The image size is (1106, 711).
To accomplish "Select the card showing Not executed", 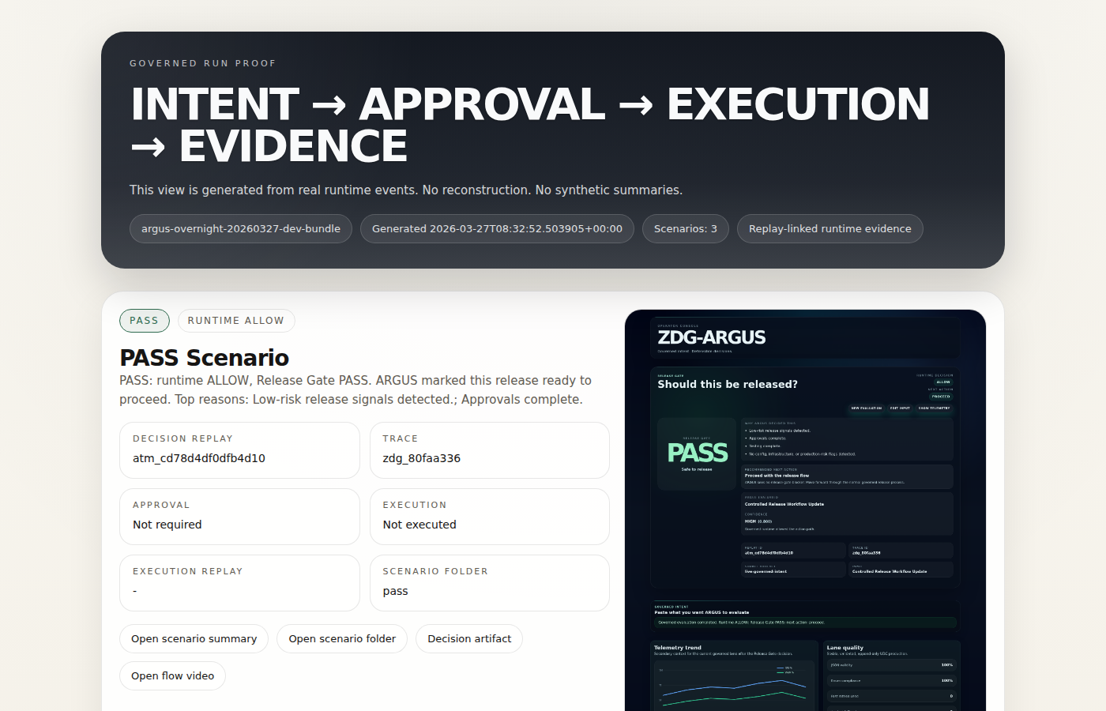I will coord(489,516).
